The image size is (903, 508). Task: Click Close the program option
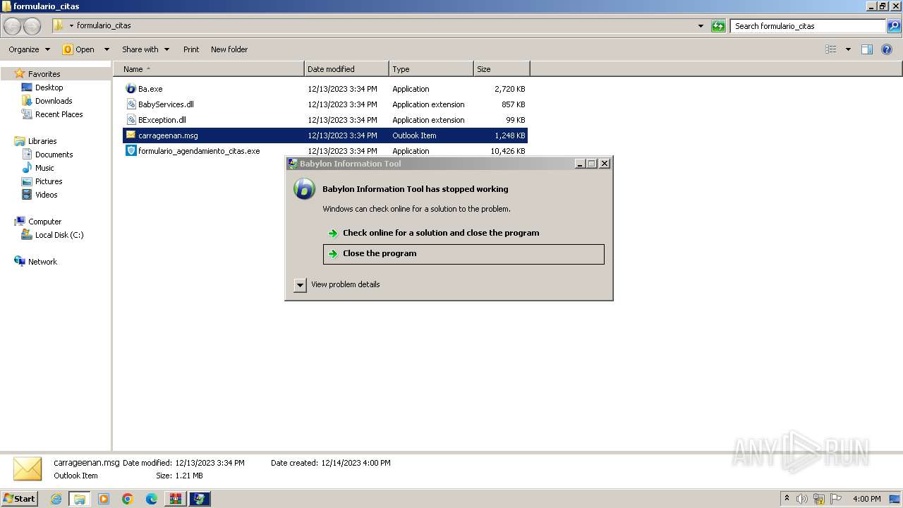pos(463,254)
